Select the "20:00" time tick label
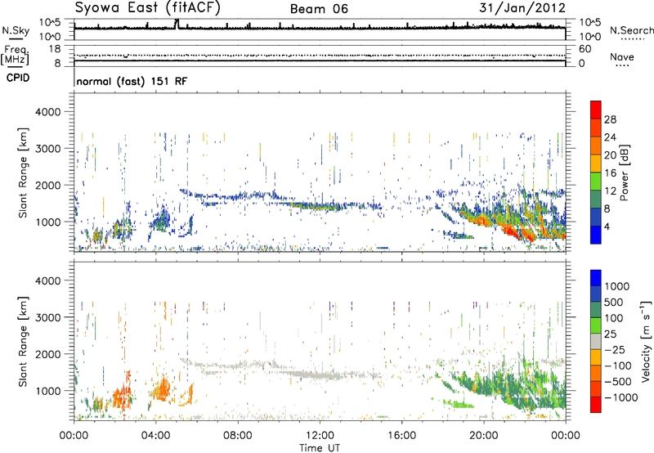This screenshot has width=654, height=453. point(484,436)
